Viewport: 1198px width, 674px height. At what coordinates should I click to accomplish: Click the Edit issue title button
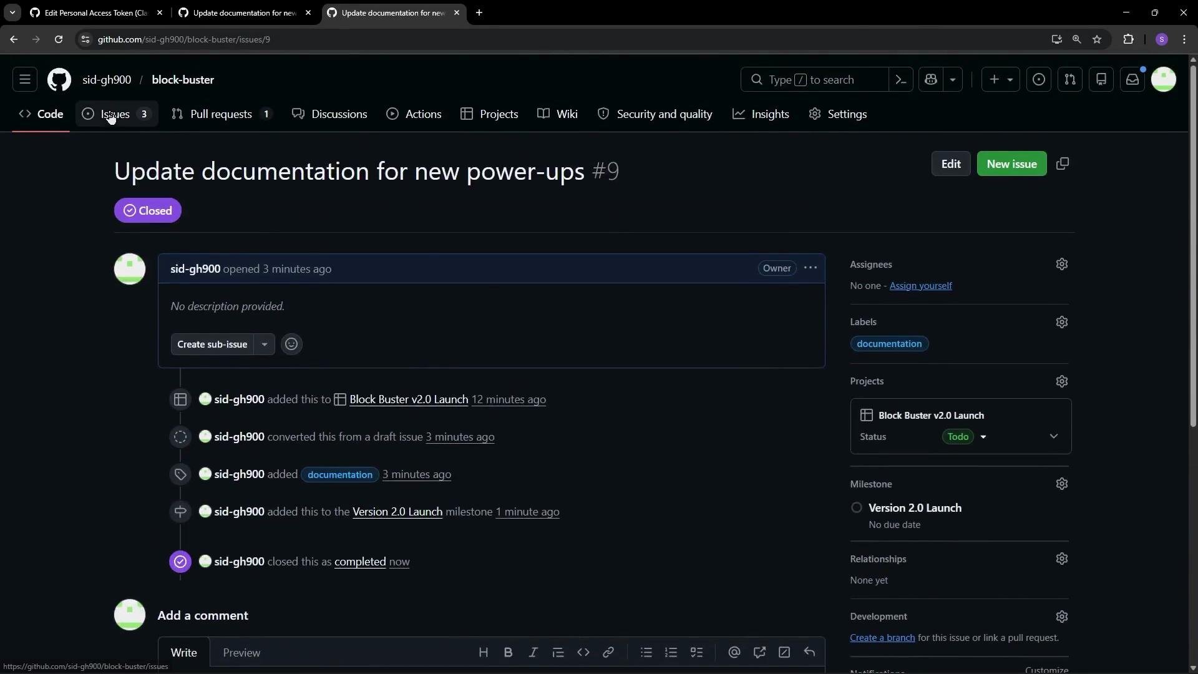pyautogui.click(x=951, y=164)
